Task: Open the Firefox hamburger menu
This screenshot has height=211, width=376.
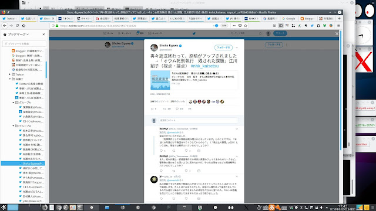Action: 338,26
